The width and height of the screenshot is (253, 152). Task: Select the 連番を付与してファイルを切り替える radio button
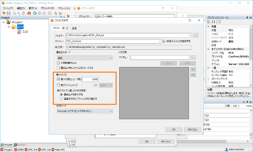click(x=61, y=99)
